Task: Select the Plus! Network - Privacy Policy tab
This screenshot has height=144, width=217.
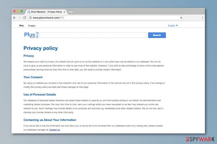Action: click(x=46, y=12)
